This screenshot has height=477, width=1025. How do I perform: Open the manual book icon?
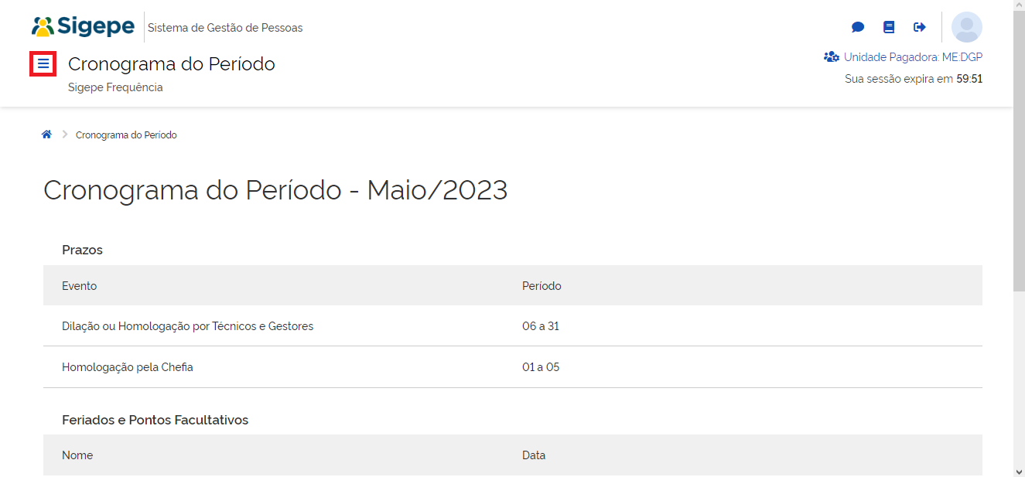coord(889,27)
